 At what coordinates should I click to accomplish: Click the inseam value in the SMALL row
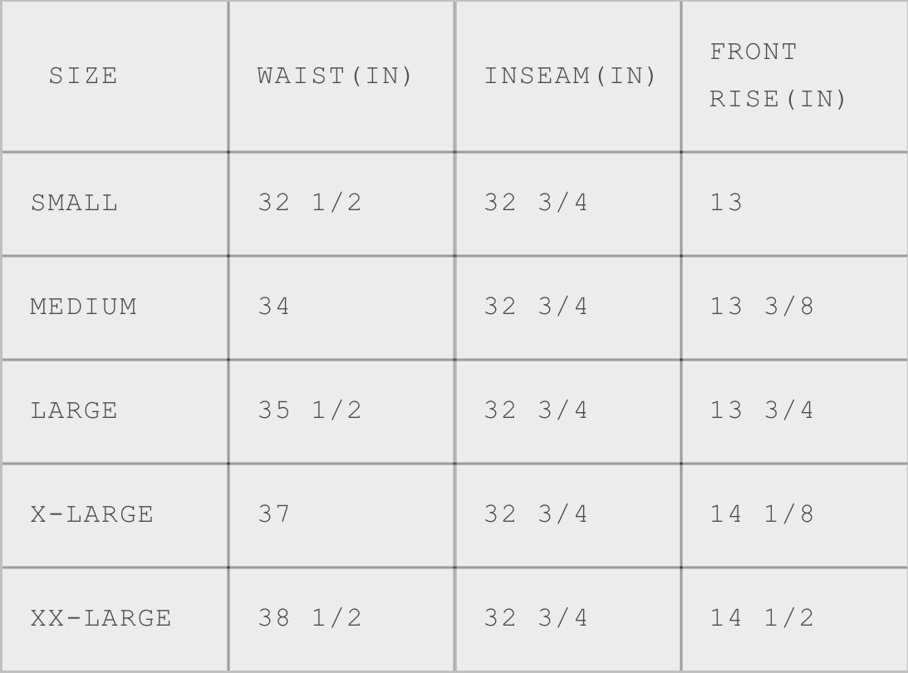pyautogui.click(x=536, y=204)
